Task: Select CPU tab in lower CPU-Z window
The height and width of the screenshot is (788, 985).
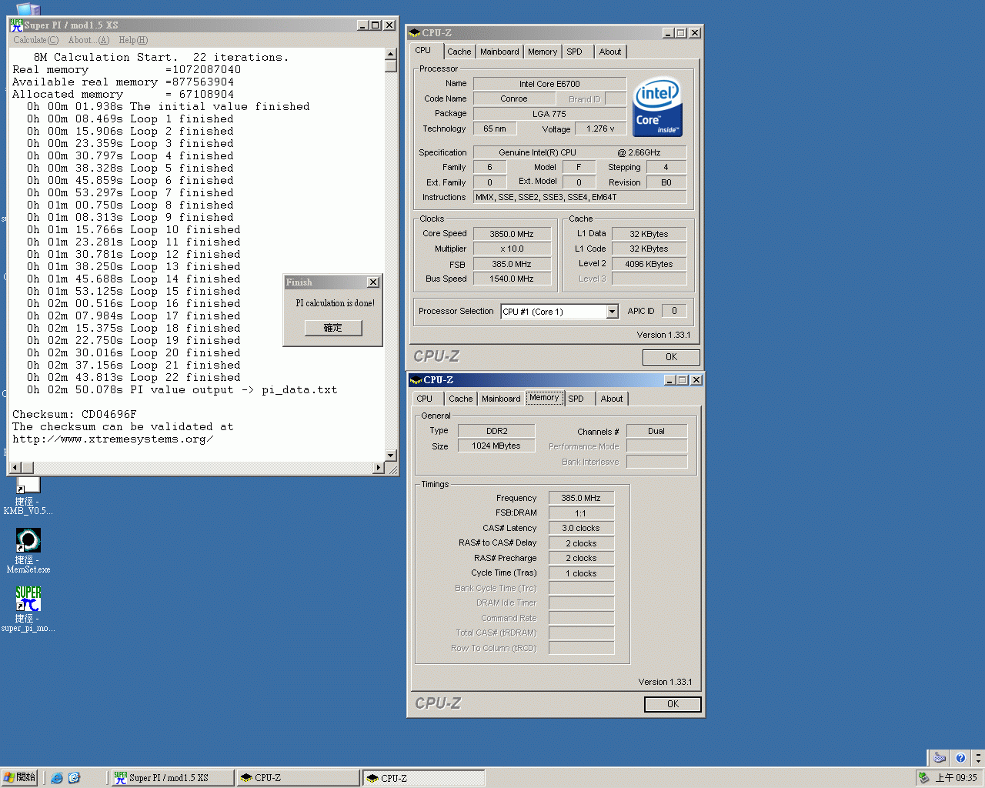Action: (425, 399)
